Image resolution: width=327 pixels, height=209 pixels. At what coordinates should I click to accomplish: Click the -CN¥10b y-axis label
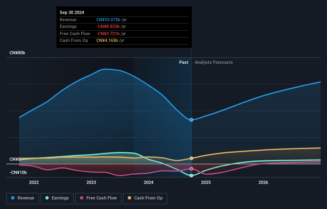point(18,172)
